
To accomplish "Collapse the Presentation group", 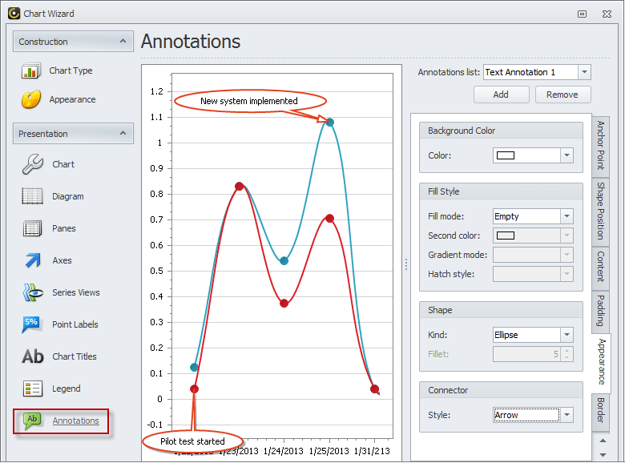I will tap(123, 133).
